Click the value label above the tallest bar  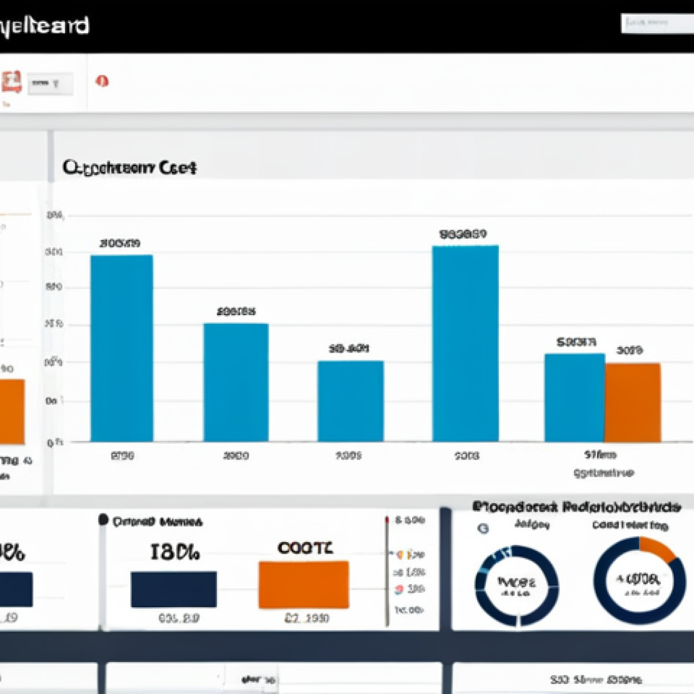click(463, 234)
